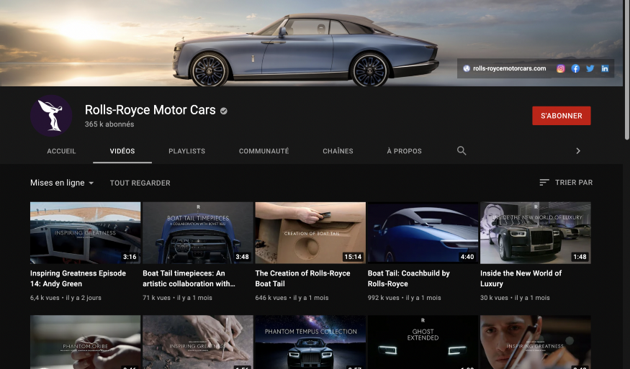Screen dimensions: 630x369
Task: Play the Boat Tail Timepieces 3:48 thumbnail
Action: [x=198, y=233]
